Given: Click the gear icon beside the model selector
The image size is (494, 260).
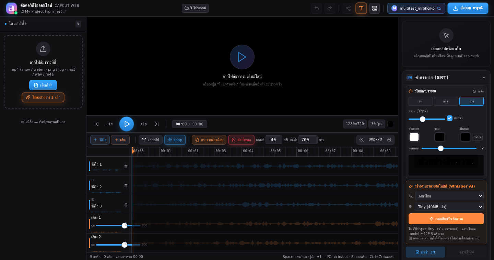Looking at the screenshot, I should [410, 207].
